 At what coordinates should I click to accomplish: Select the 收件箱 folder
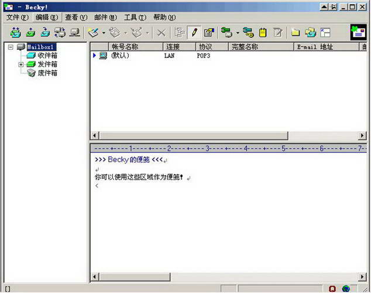(47, 56)
